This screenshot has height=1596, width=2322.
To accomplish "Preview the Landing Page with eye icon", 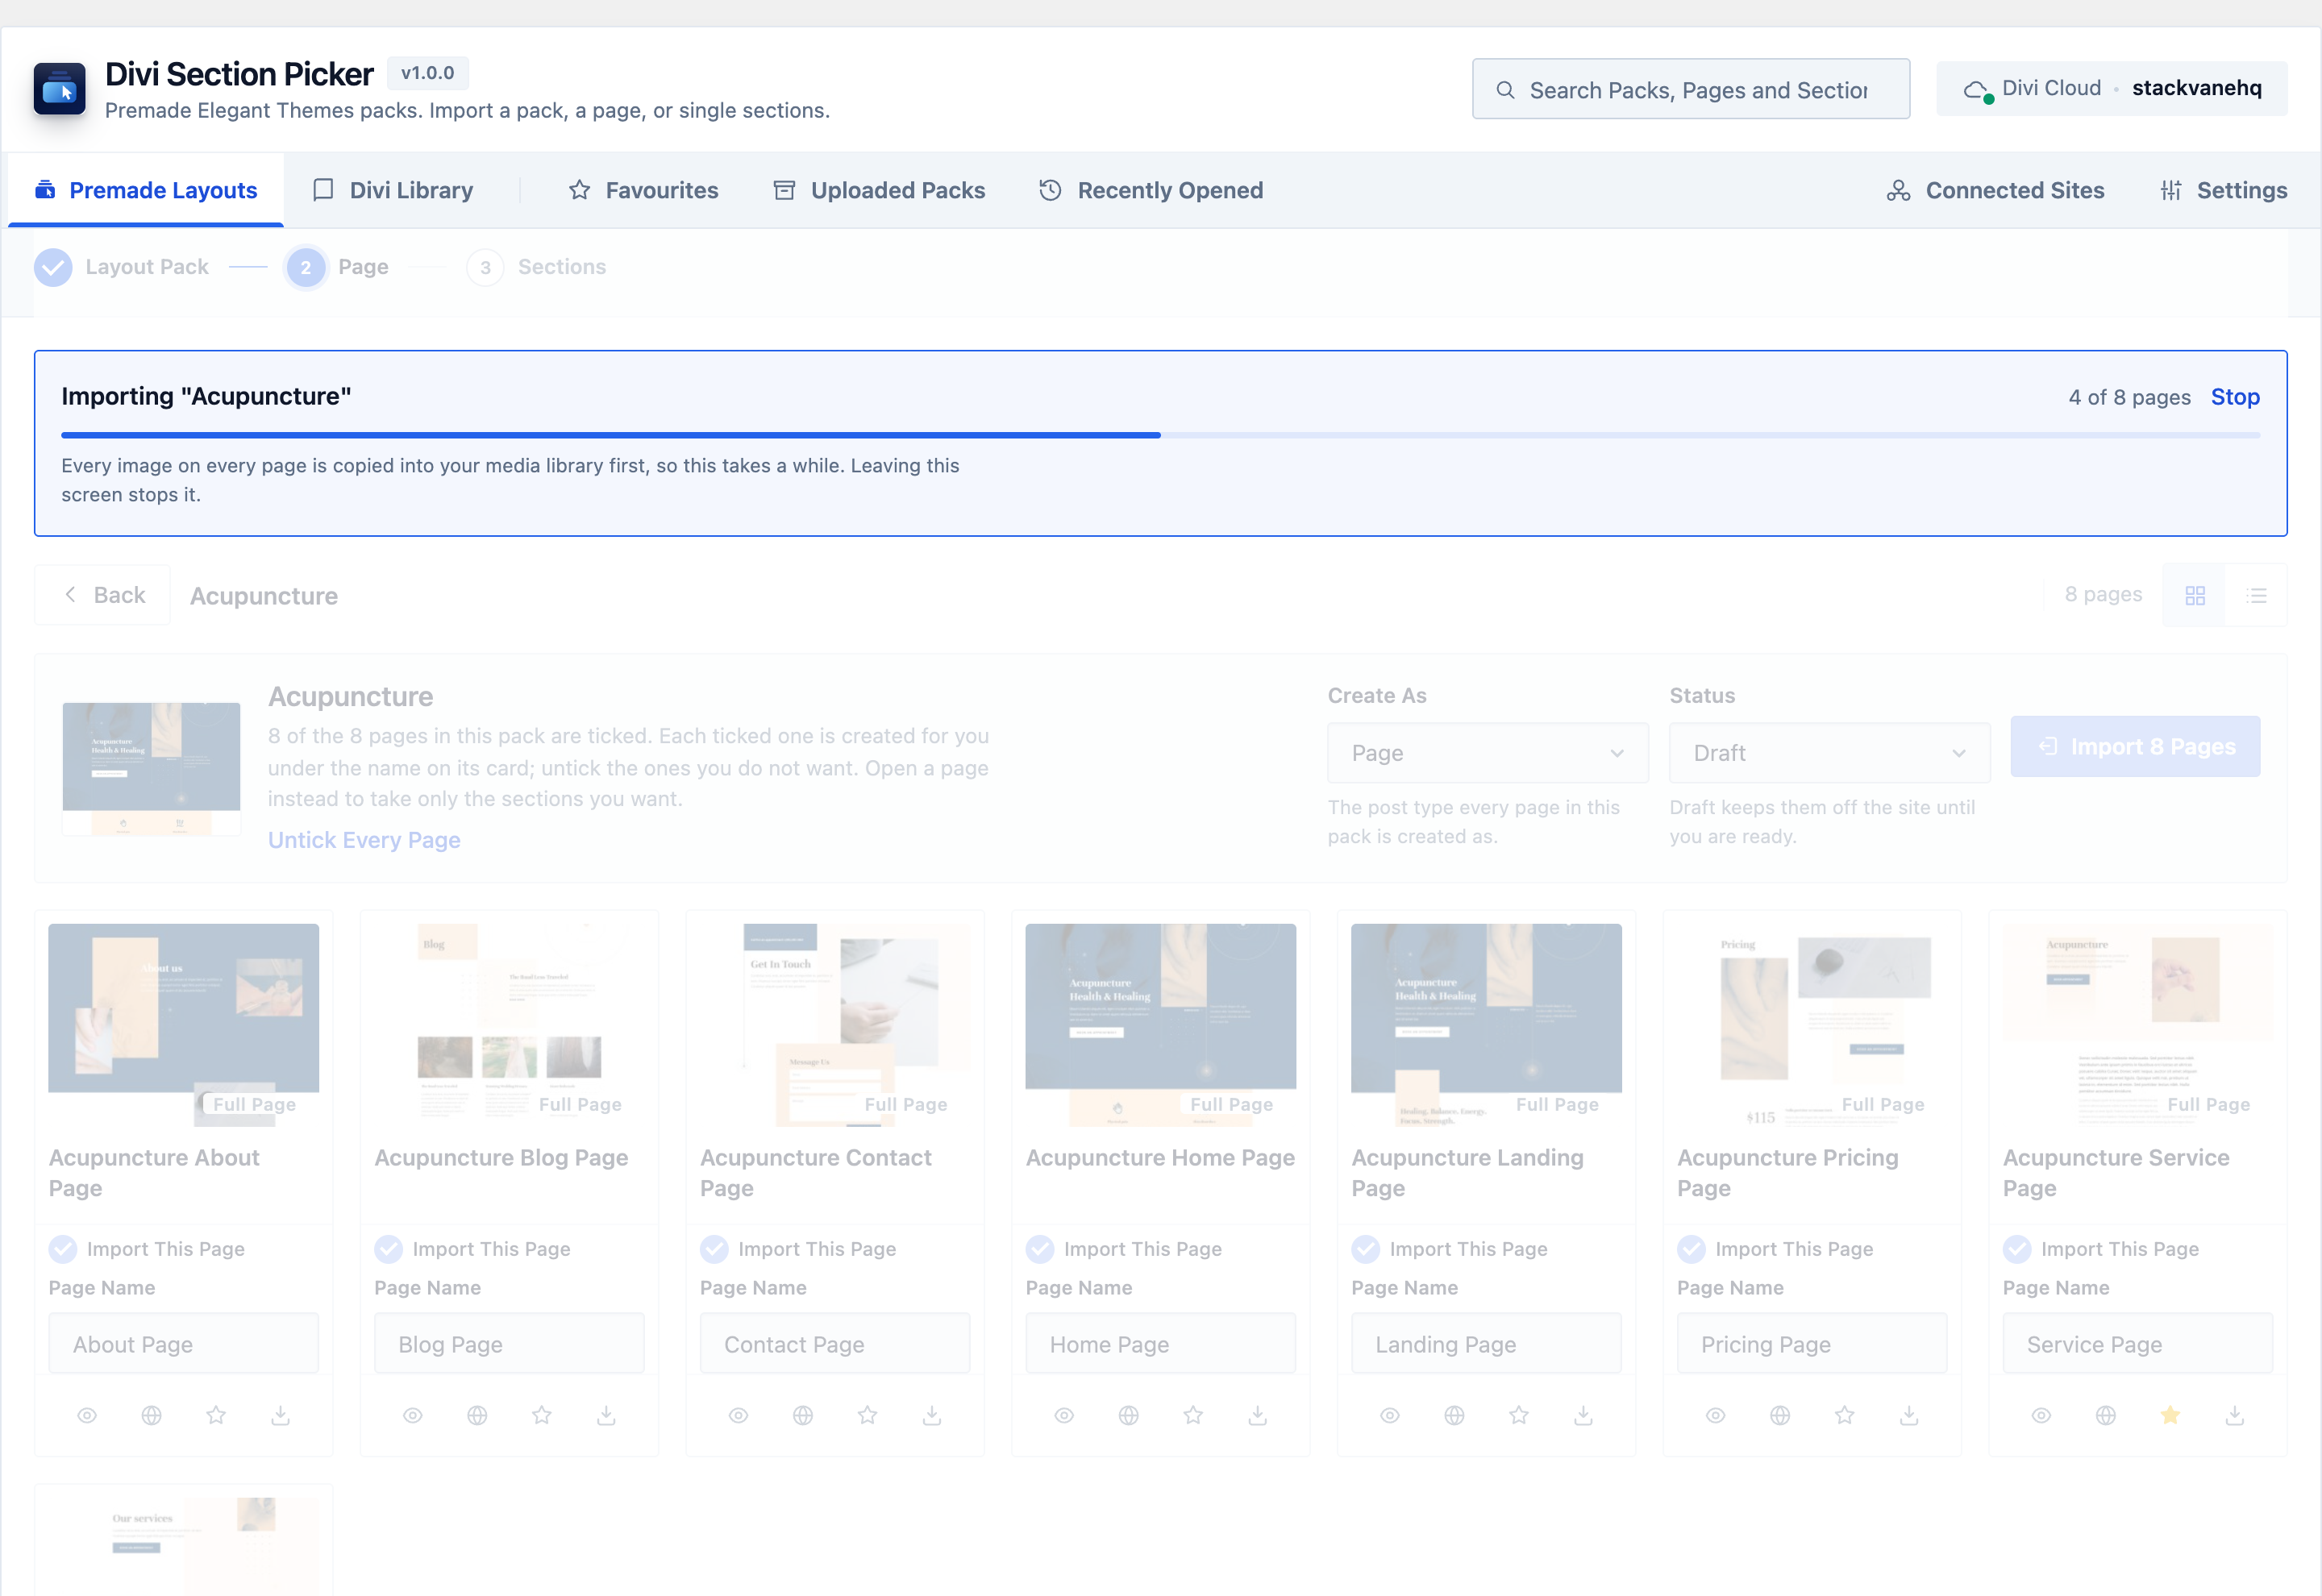I will click(1390, 1415).
